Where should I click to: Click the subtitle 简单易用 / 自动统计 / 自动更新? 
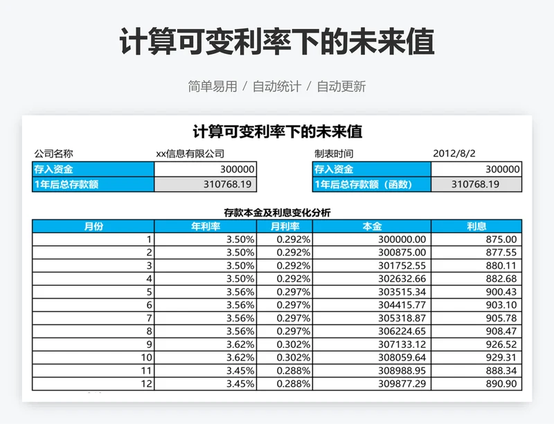(276, 86)
